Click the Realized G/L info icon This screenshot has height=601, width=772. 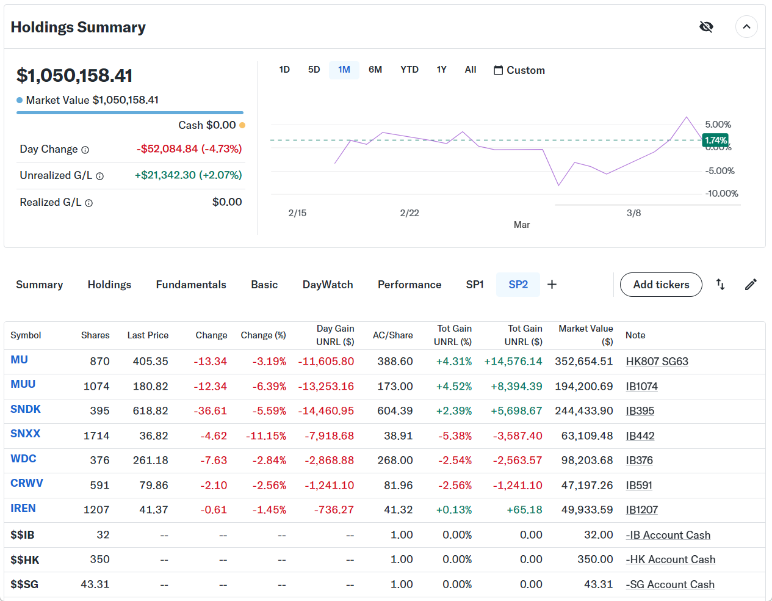point(89,203)
